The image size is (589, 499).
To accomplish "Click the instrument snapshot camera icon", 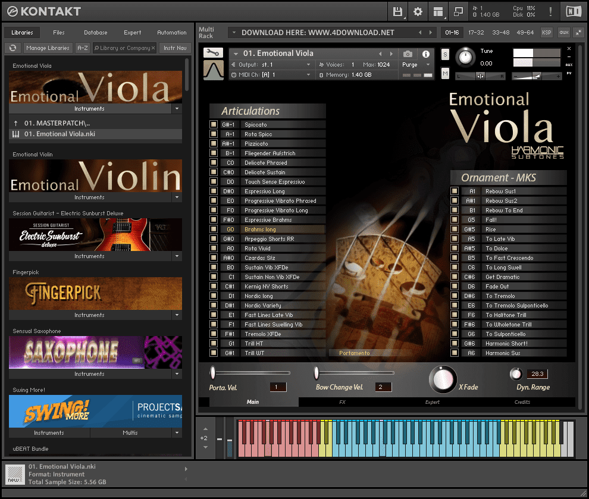I will pyautogui.click(x=408, y=54).
